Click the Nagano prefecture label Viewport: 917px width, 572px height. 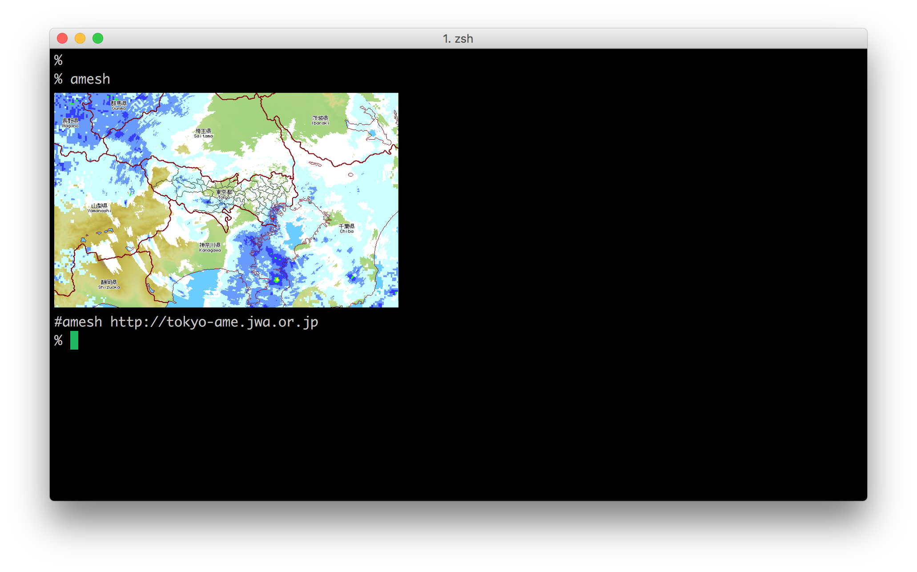(x=70, y=123)
